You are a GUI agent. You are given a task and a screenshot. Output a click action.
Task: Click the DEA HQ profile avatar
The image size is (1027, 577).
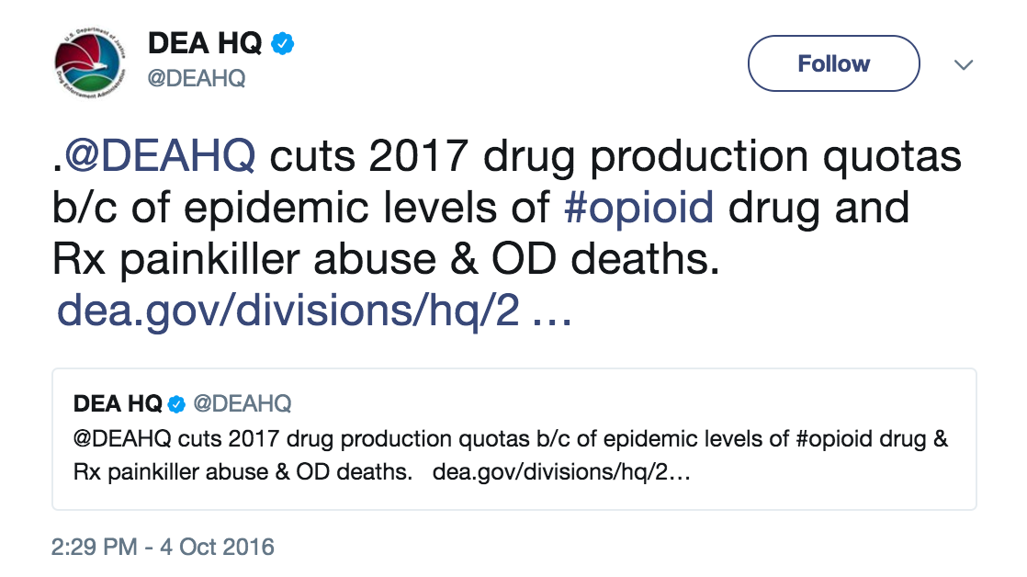[x=87, y=60]
